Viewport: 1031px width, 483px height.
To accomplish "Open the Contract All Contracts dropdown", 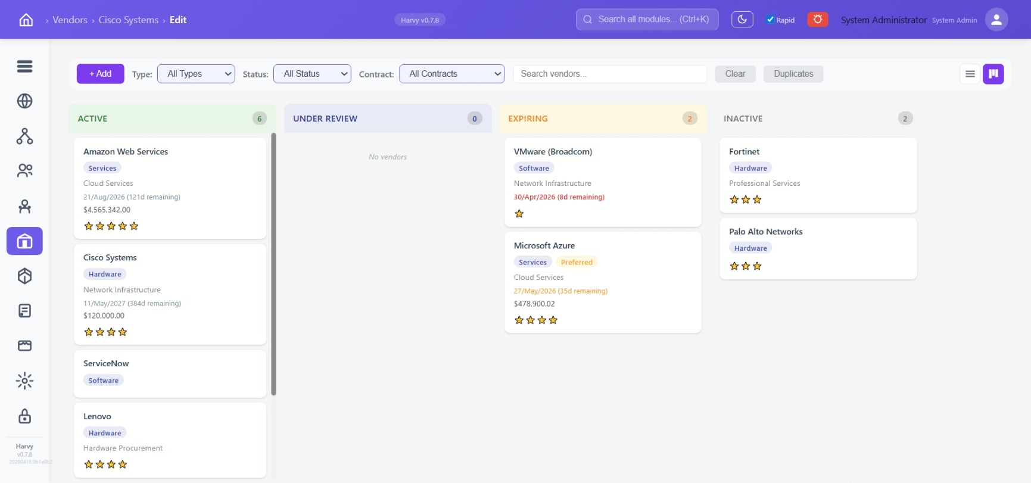I will pos(451,74).
